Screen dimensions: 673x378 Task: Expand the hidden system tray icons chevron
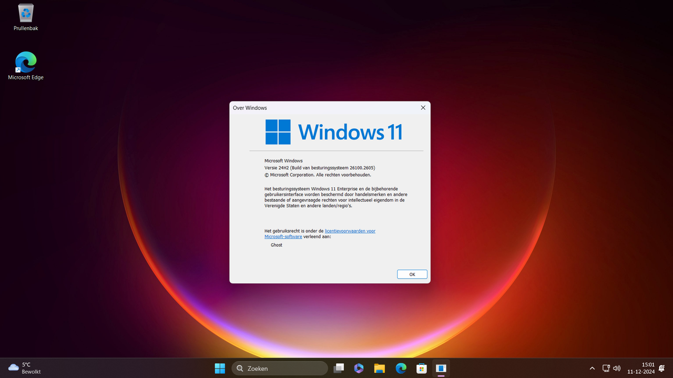click(x=592, y=369)
